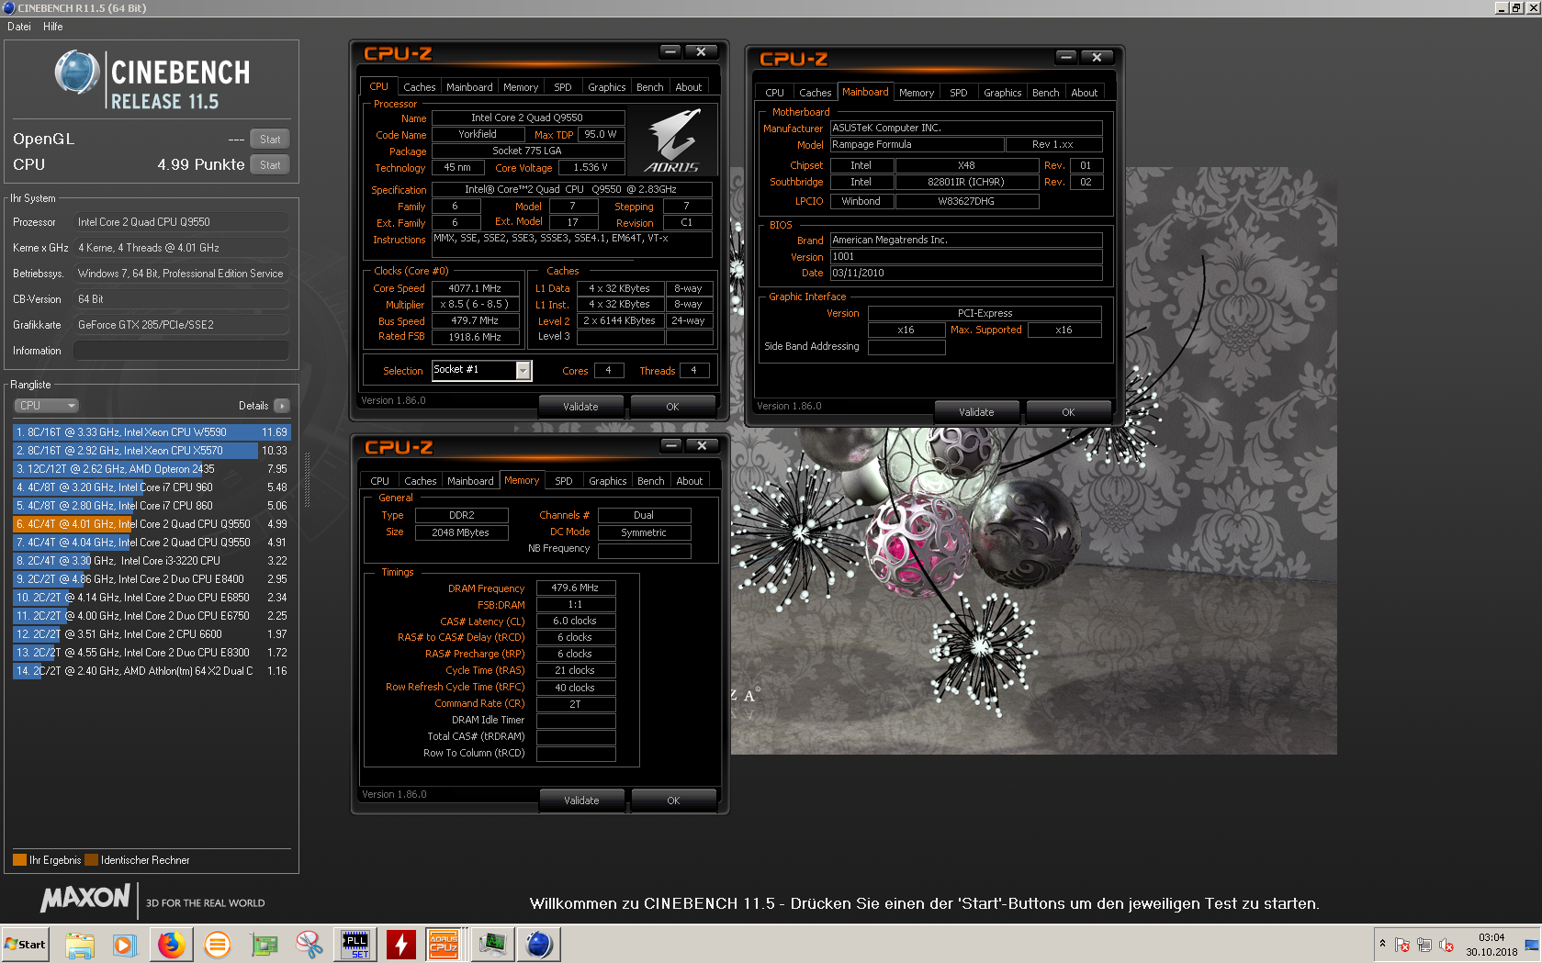Open CPU tab in Mainboard CPU-Z window
The image size is (1542, 963).
[775, 93]
